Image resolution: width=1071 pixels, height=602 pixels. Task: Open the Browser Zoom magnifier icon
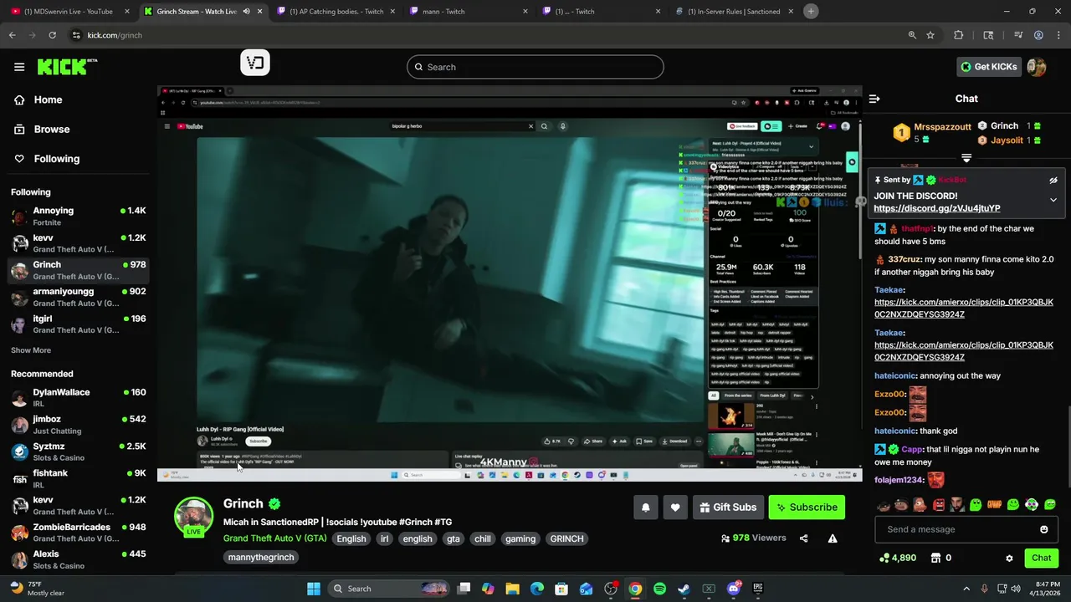click(x=912, y=35)
